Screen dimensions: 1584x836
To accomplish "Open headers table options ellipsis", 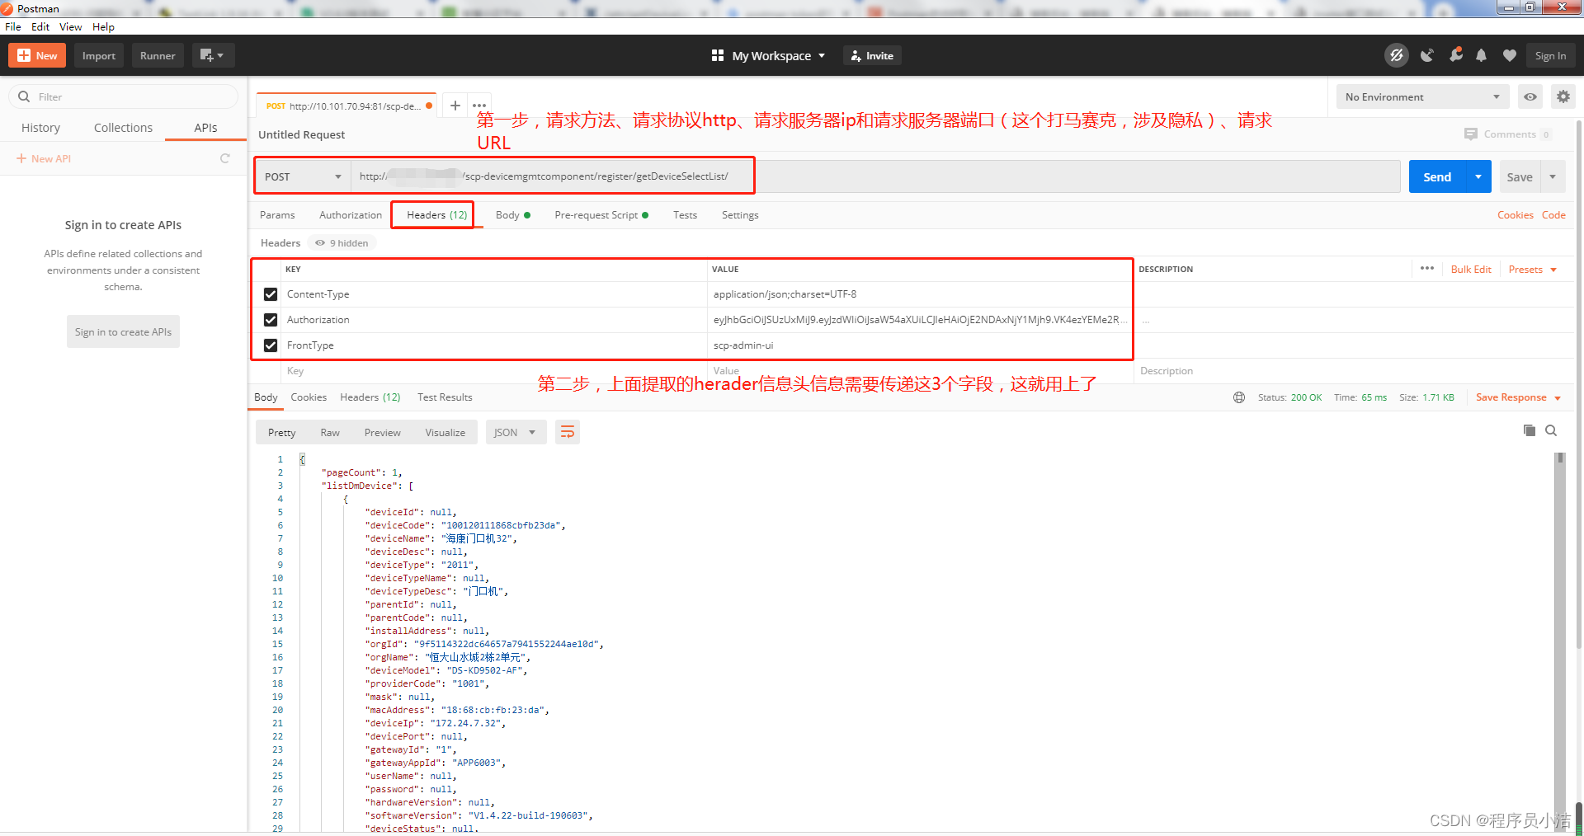I will pyautogui.click(x=1427, y=269).
